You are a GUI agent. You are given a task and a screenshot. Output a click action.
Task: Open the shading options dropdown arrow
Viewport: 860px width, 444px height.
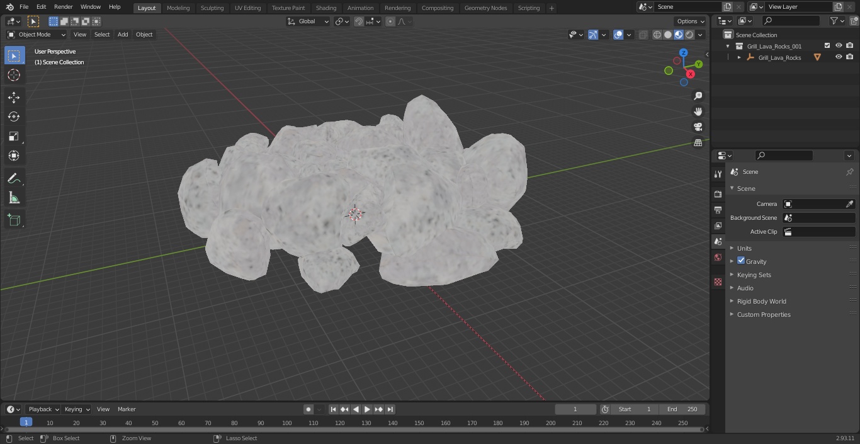700,35
